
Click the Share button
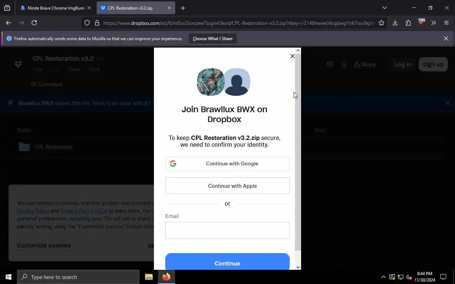[365, 64]
